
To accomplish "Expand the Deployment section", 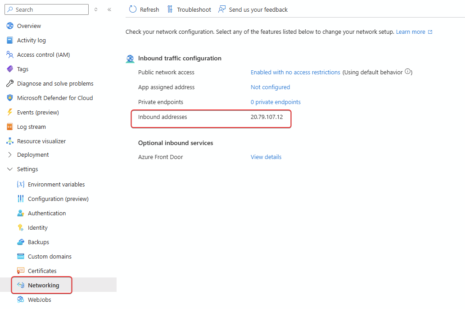I will [x=10, y=154].
